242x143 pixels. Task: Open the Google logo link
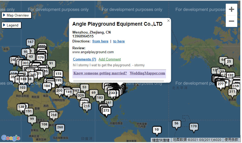(x=11, y=138)
